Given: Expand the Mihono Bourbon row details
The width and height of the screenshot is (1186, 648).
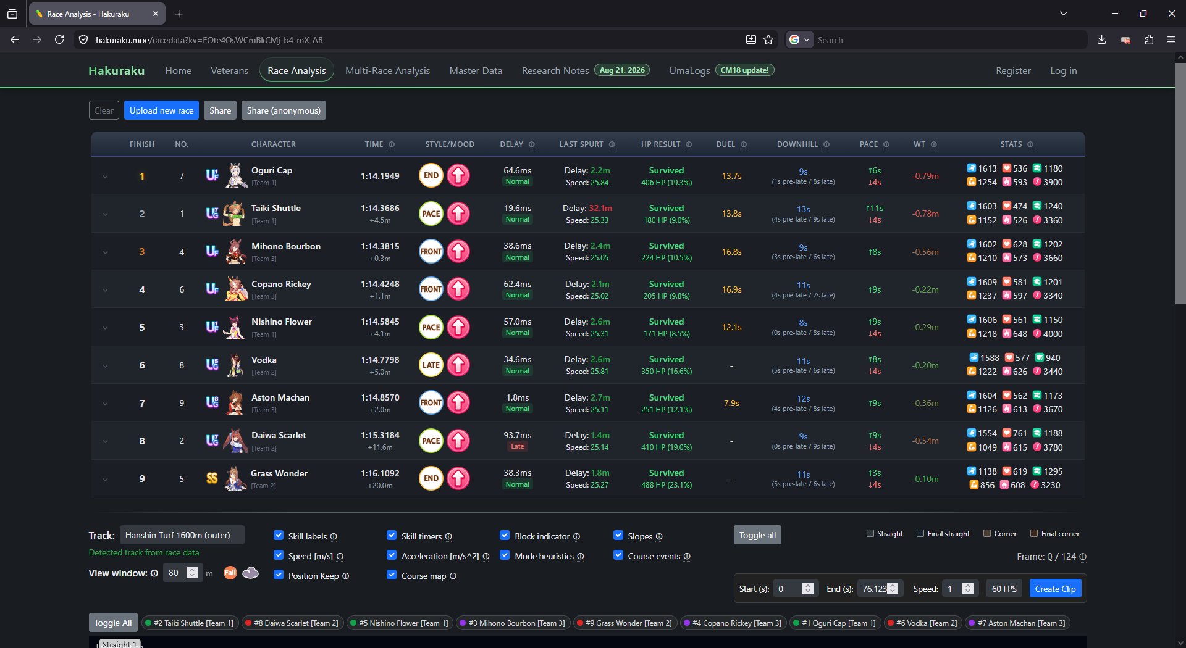Looking at the screenshot, I should click(x=105, y=252).
